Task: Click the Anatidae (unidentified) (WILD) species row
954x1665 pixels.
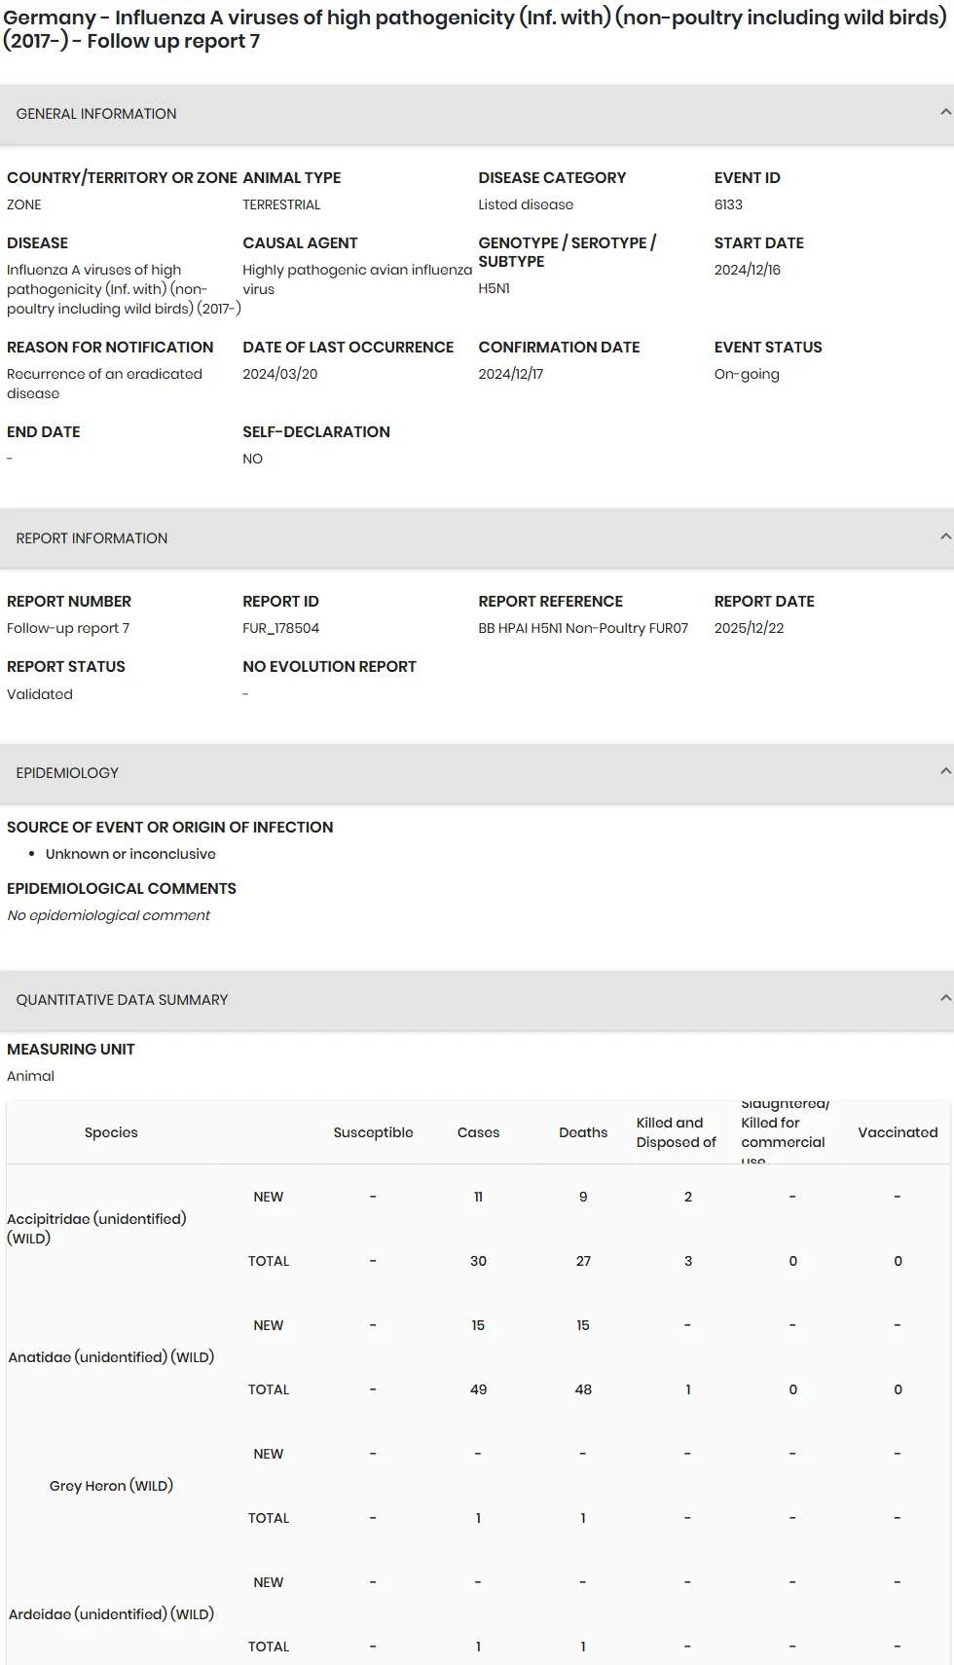Action: (x=111, y=1357)
